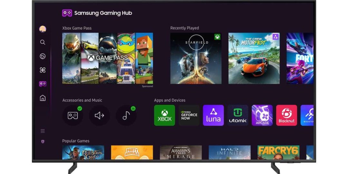This screenshot has height=174, width=348.
Task: Open the music player accessory
Action: (126, 115)
